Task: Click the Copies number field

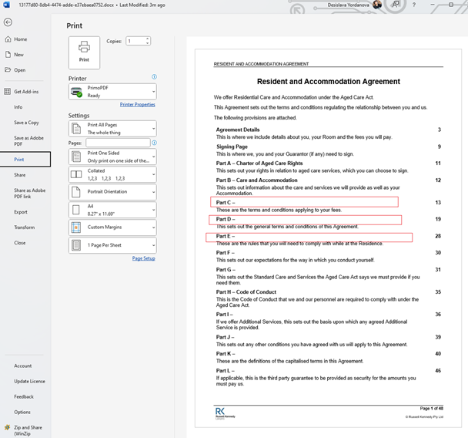Action: pyautogui.click(x=135, y=41)
